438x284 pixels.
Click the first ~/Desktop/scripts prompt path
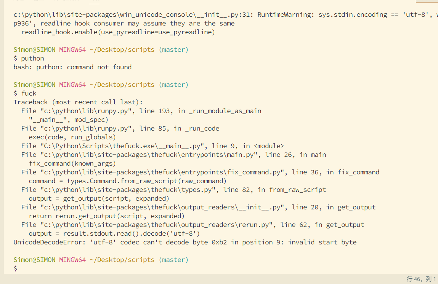pos(122,49)
